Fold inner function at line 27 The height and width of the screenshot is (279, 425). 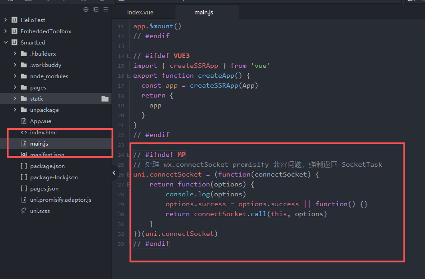click(x=129, y=185)
